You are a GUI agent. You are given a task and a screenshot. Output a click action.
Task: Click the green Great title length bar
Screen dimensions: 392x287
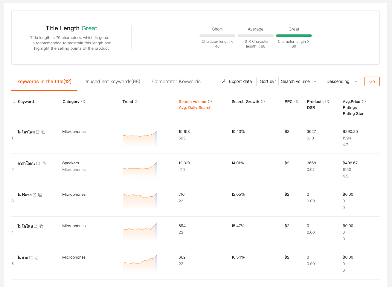pyautogui.click(x=294, y=36)
